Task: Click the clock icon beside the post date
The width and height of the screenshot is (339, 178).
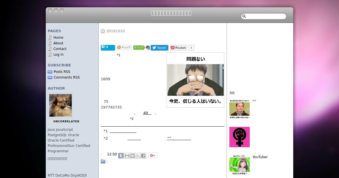Action: coord(103,31)
